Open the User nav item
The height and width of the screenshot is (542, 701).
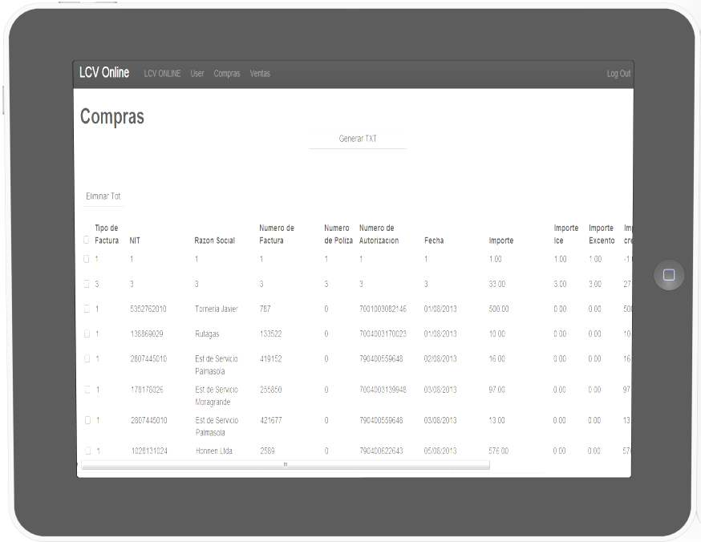(197, 74)
